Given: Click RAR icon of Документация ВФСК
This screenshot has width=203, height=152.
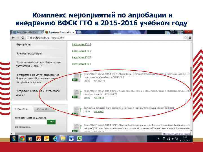Looking at the screenshot, I should pos(77,111).
